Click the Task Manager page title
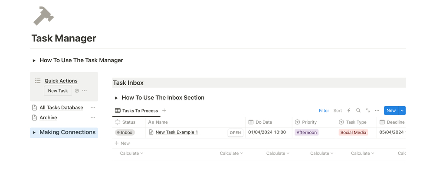This screenshot has width=436, height=169. coord(64,38)
